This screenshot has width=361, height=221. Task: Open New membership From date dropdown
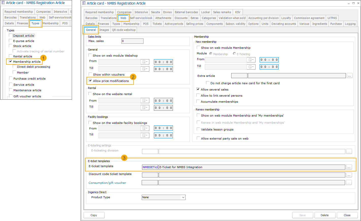[x=251, y=60]
